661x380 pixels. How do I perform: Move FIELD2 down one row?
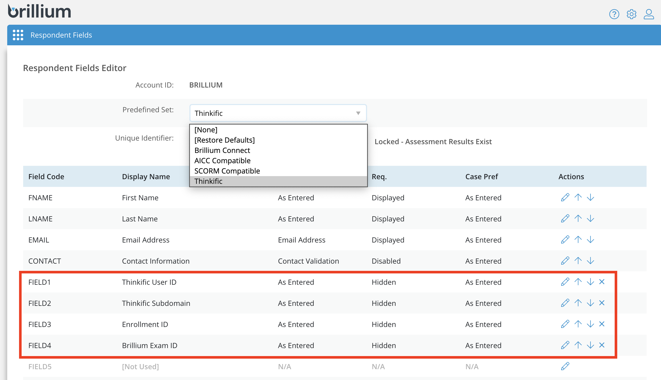coord(590,303)
